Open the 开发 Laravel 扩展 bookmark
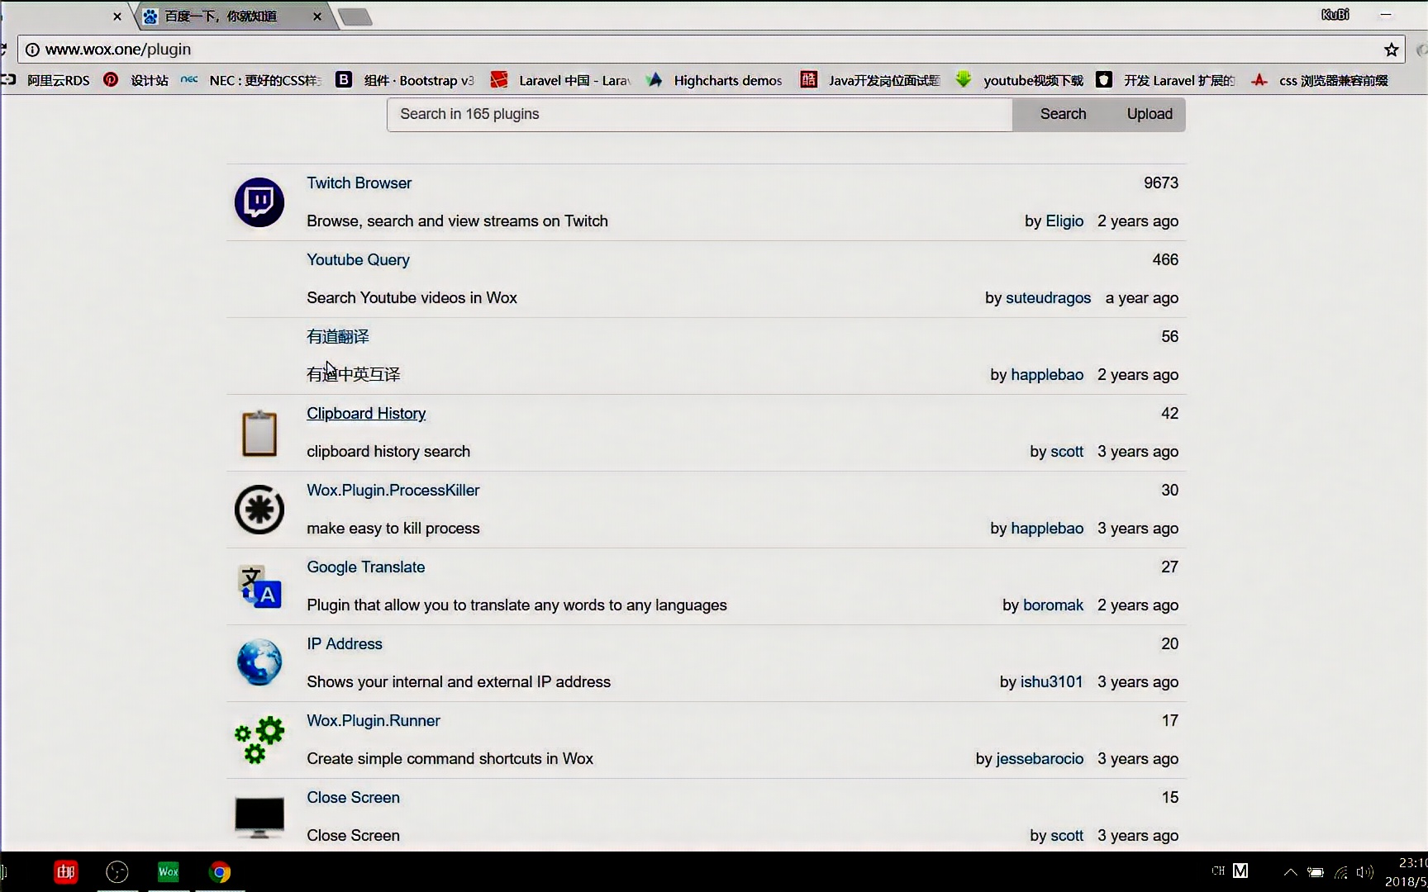Screen dimensions: 1428x892 click(x=1166, y=80)
